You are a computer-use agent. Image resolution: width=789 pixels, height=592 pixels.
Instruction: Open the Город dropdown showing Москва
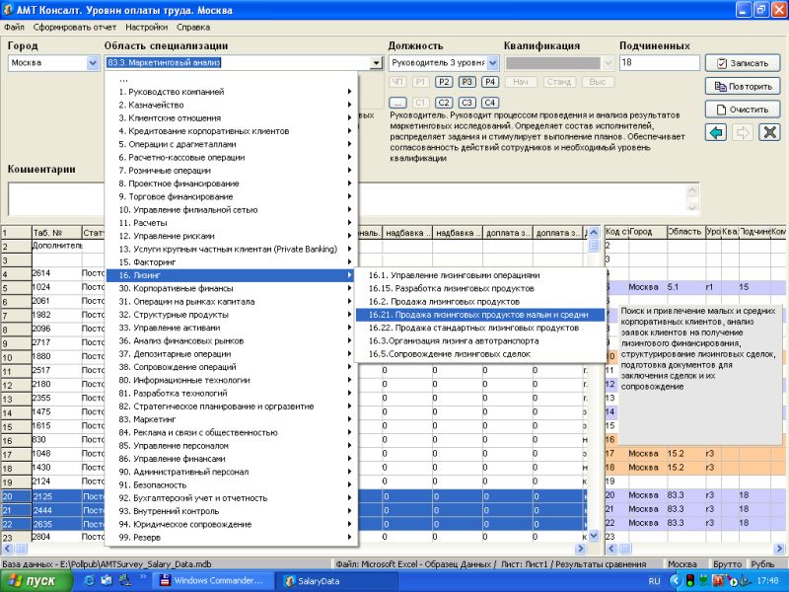coord(93,63)
